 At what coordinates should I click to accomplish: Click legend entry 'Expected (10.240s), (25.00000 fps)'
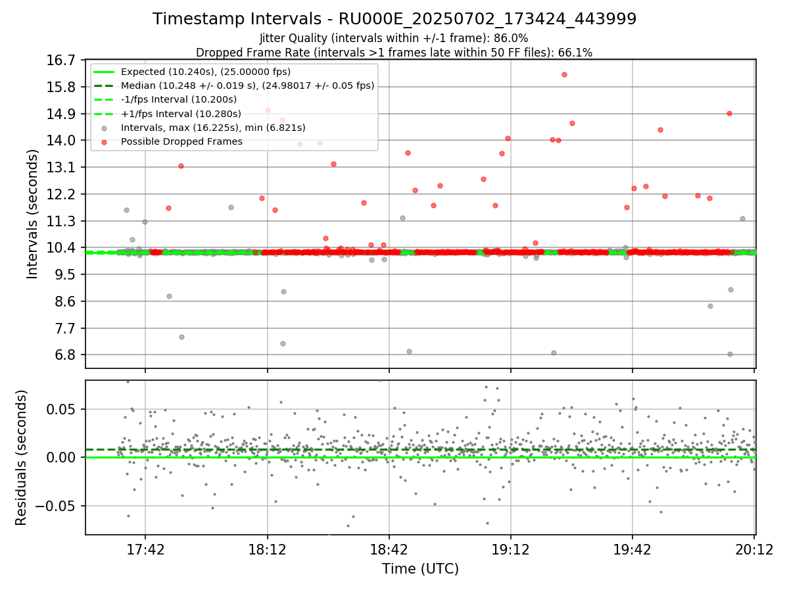(x=206, y=72)
